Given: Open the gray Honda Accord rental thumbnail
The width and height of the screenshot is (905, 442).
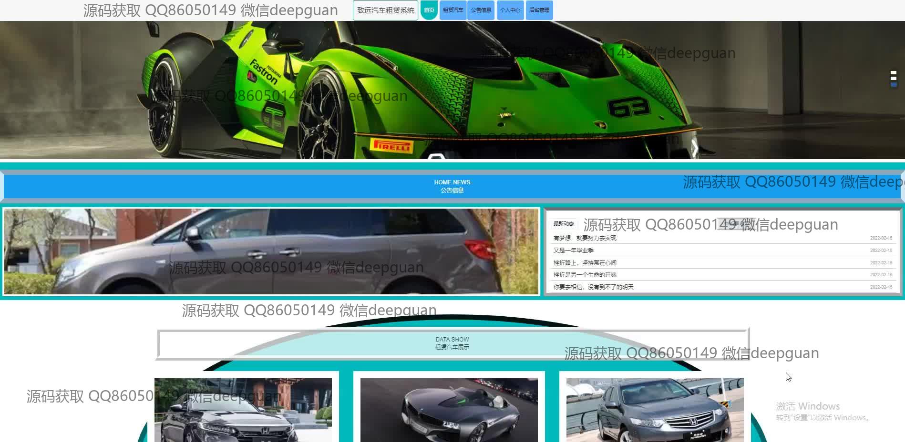Looking at the screenshot, I should pyautogui.click(x=655, y=410).
